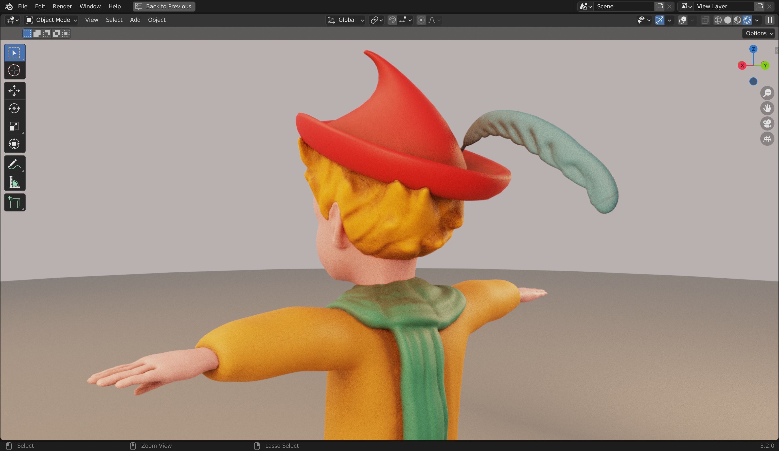Switch to material preview shading
Screen dimensions: 779x451
pos(737,20)
